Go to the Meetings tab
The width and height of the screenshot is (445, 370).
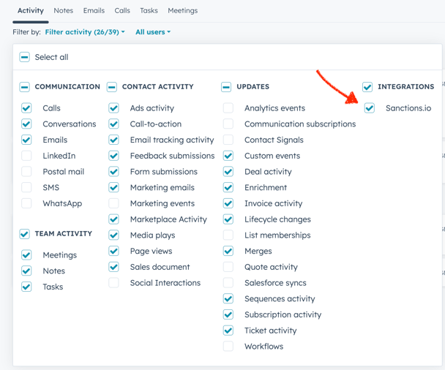point(182,11)
